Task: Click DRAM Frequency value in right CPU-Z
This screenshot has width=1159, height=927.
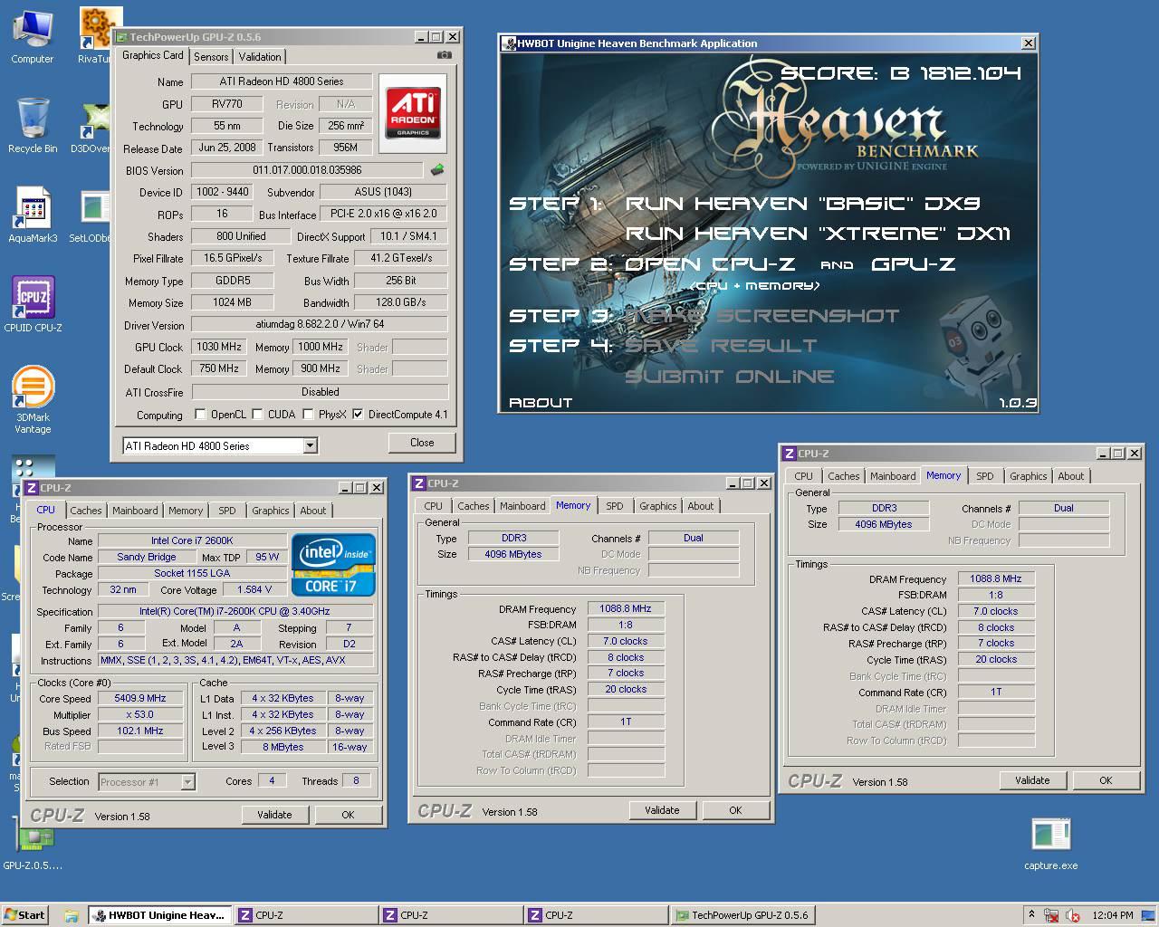Action: point(996,578)
